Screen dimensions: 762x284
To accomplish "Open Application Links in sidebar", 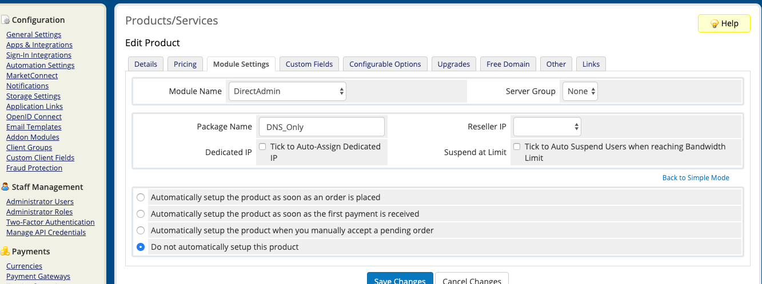I will coord(34,107).
